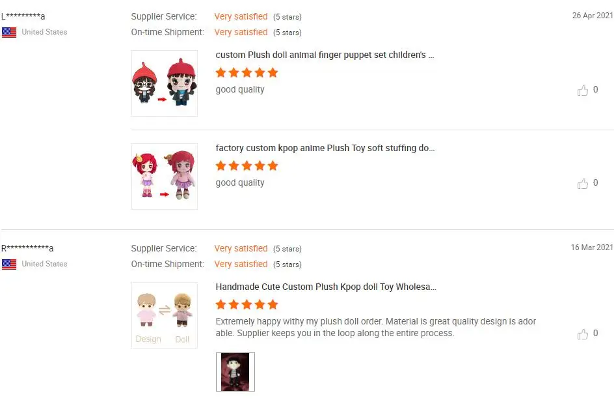Open the red-haired anime doll thumbnail
This screenshot has height=400, width=616.
point(164,177)
